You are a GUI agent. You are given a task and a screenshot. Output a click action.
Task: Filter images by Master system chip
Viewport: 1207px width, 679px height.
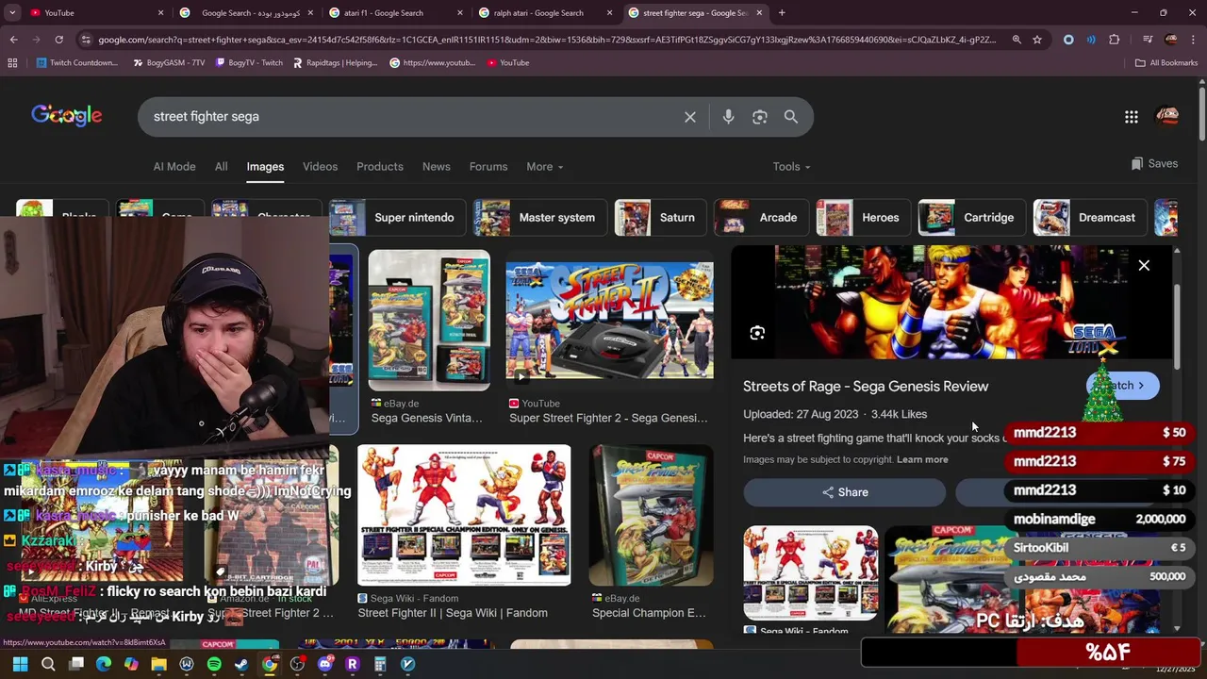point(539,218)
